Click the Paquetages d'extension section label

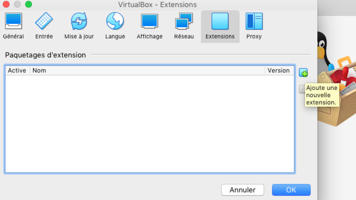coord(46,55)
